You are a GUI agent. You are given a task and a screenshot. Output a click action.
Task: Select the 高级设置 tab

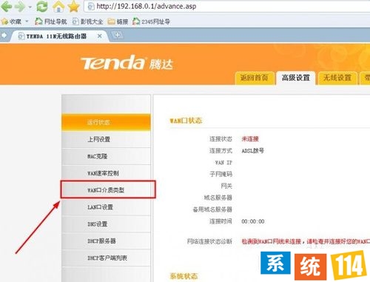[296, 78]
